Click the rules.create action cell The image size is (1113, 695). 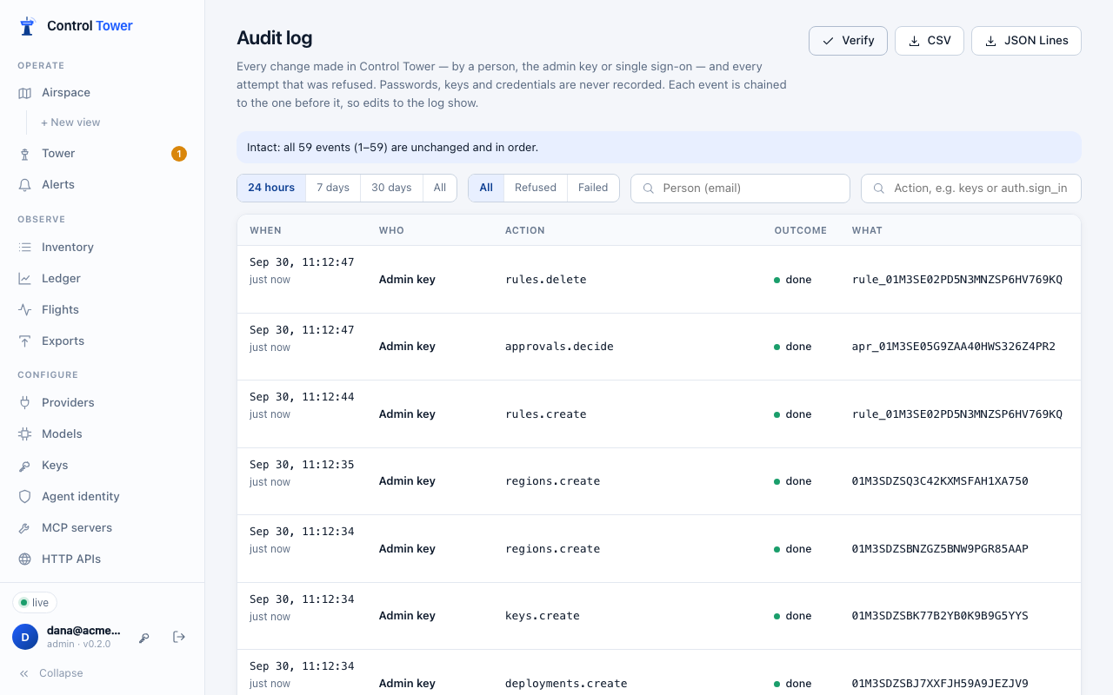[546, 414]
